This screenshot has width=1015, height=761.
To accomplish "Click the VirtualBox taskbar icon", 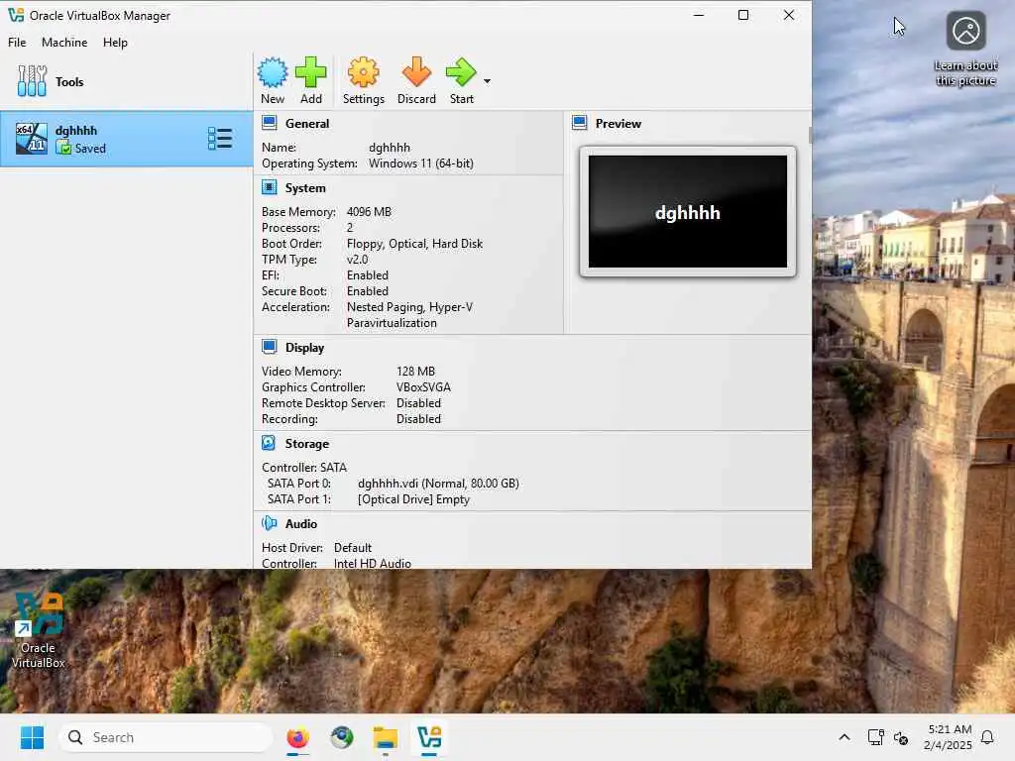I will click(x=429, y=737).
